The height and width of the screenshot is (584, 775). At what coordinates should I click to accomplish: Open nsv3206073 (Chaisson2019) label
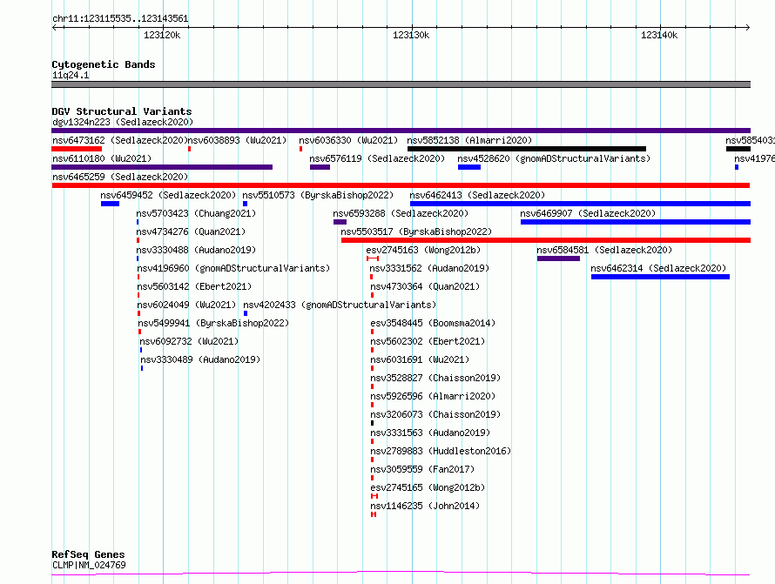coord(435,414)
